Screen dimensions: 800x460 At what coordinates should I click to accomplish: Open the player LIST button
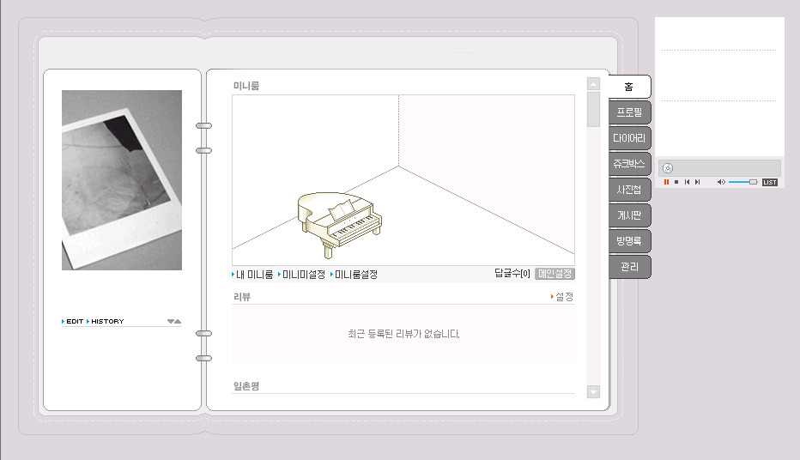(770, 182)
